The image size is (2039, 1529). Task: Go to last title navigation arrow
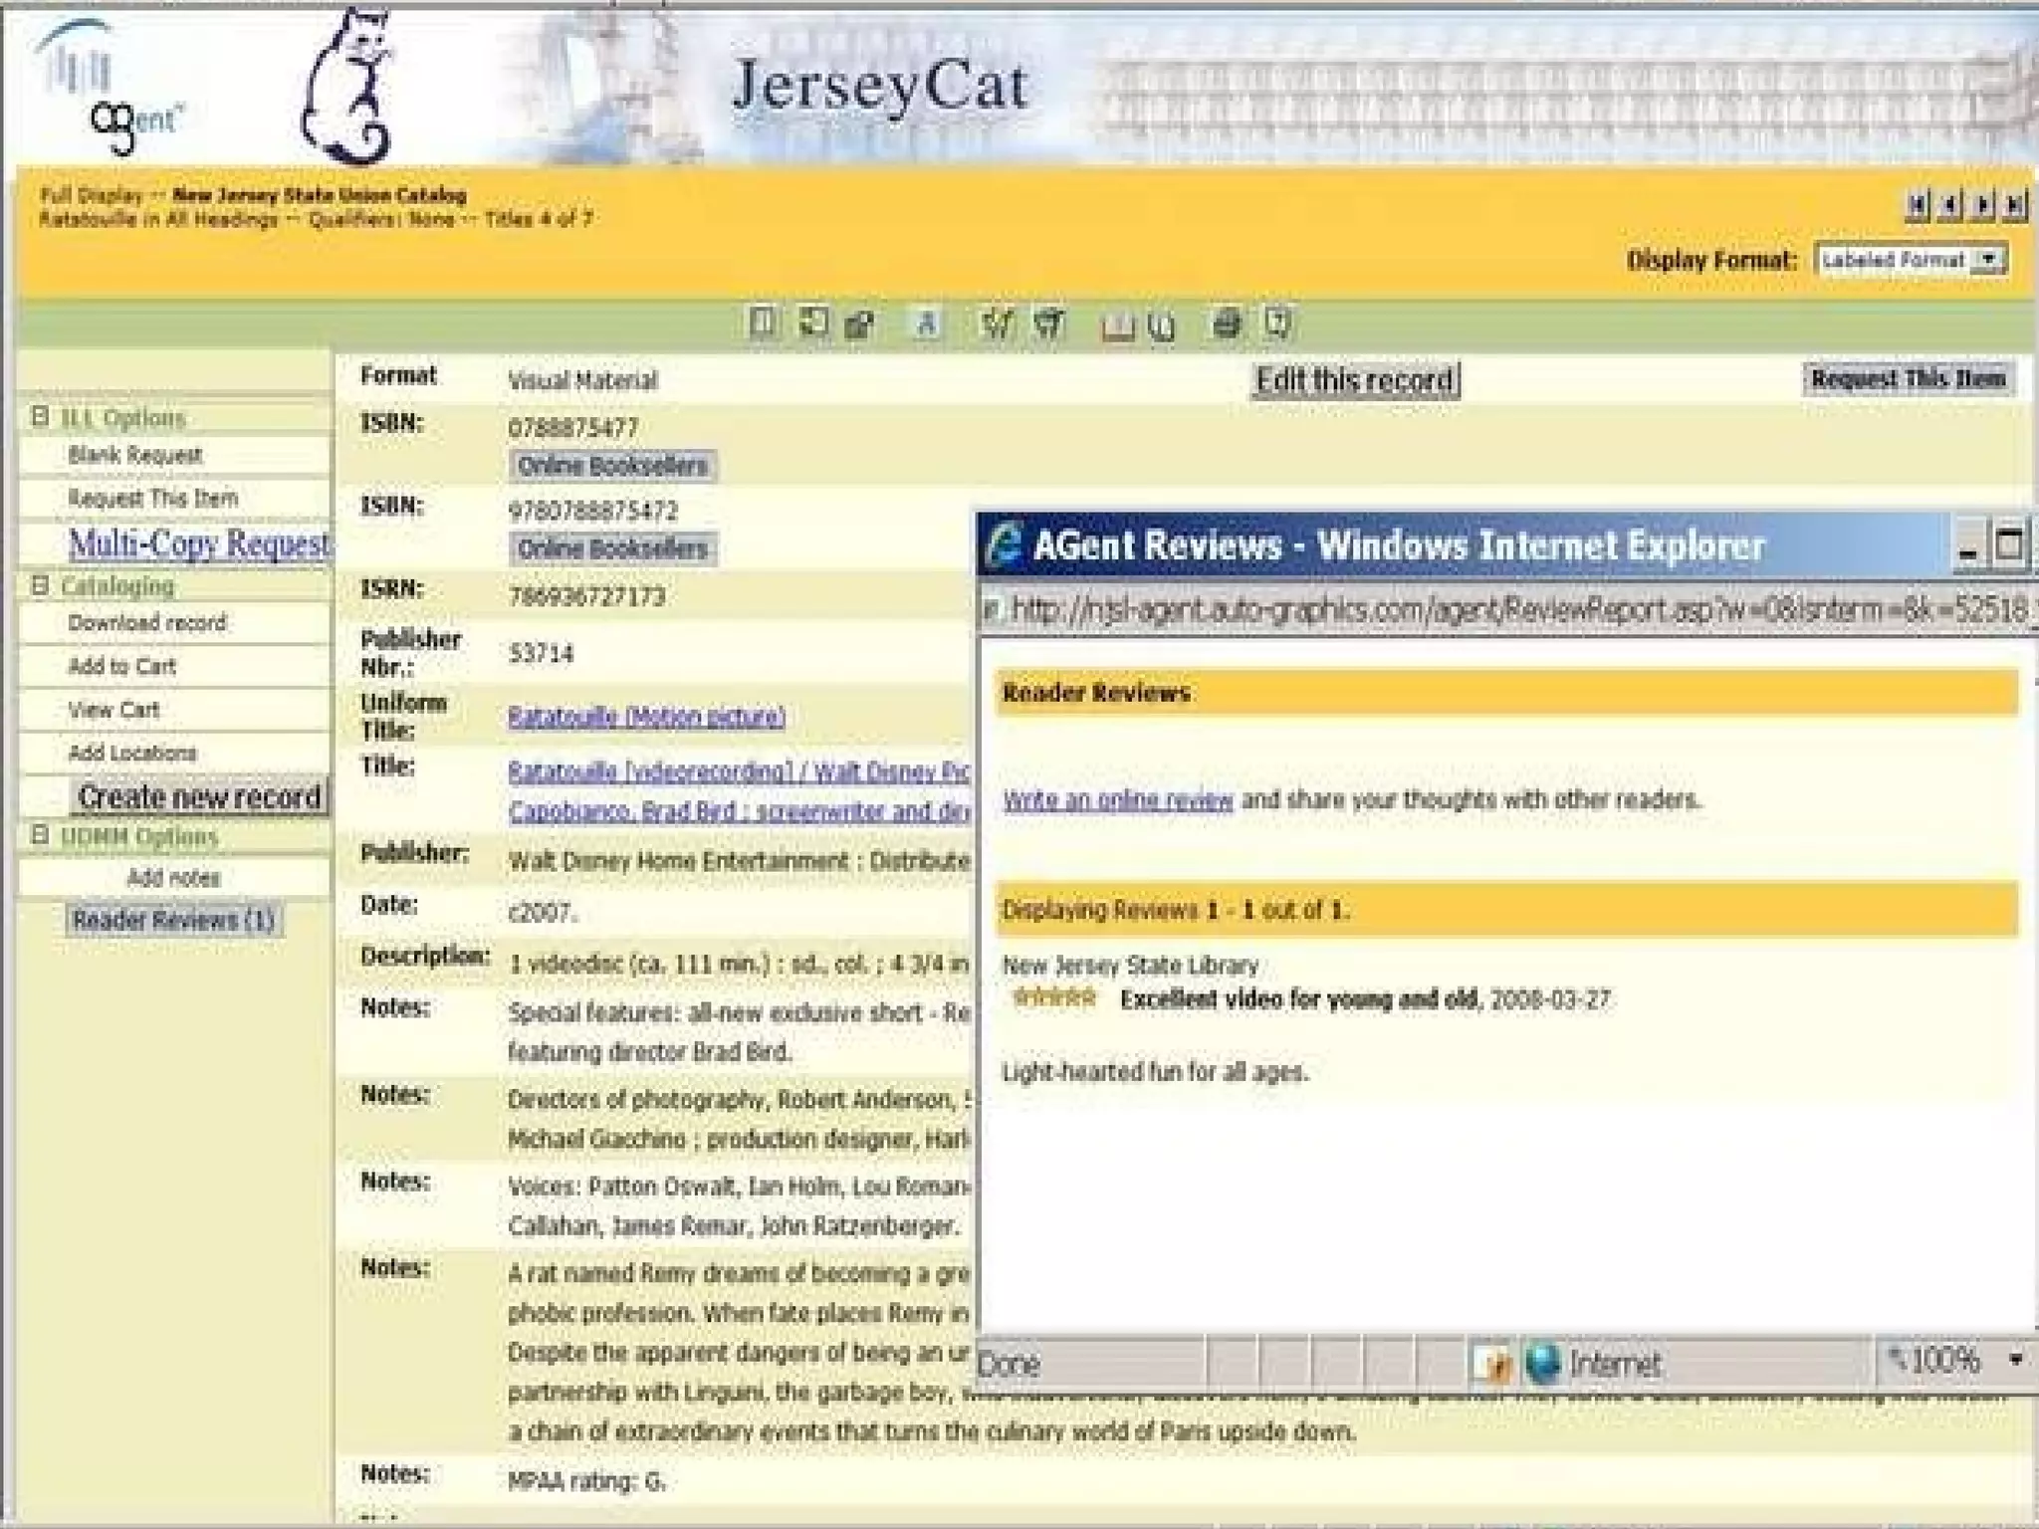click(x=2015, y=206)
